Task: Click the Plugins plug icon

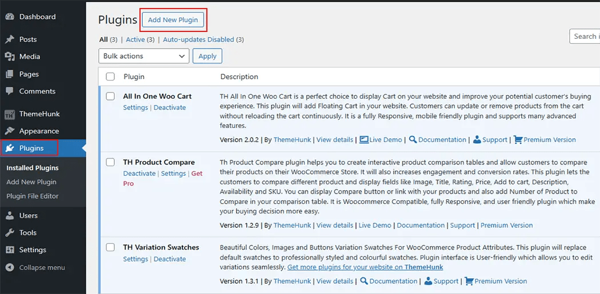Action: pos(10,148)
